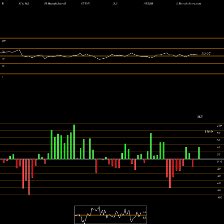The width and height of the screenshot is (224, 224).
Task: Click the SI & MR header label
Action: [24, 4]
